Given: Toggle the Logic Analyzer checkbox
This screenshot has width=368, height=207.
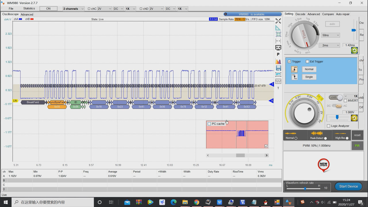Looking at the screenshot, I should (329, 126).
